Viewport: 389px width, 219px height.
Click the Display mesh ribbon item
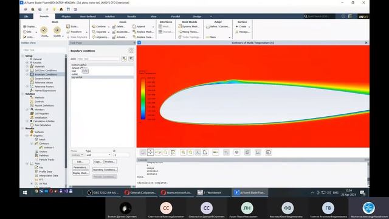(30, 26)
